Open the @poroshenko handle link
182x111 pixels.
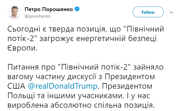pyautogui.click(x=37, y=16)
